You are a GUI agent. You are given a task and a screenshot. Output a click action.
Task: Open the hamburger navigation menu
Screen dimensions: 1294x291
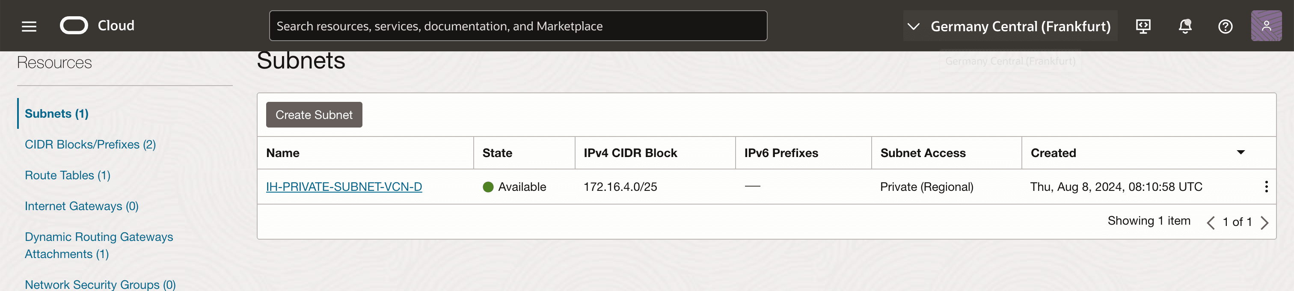(29, 26)
